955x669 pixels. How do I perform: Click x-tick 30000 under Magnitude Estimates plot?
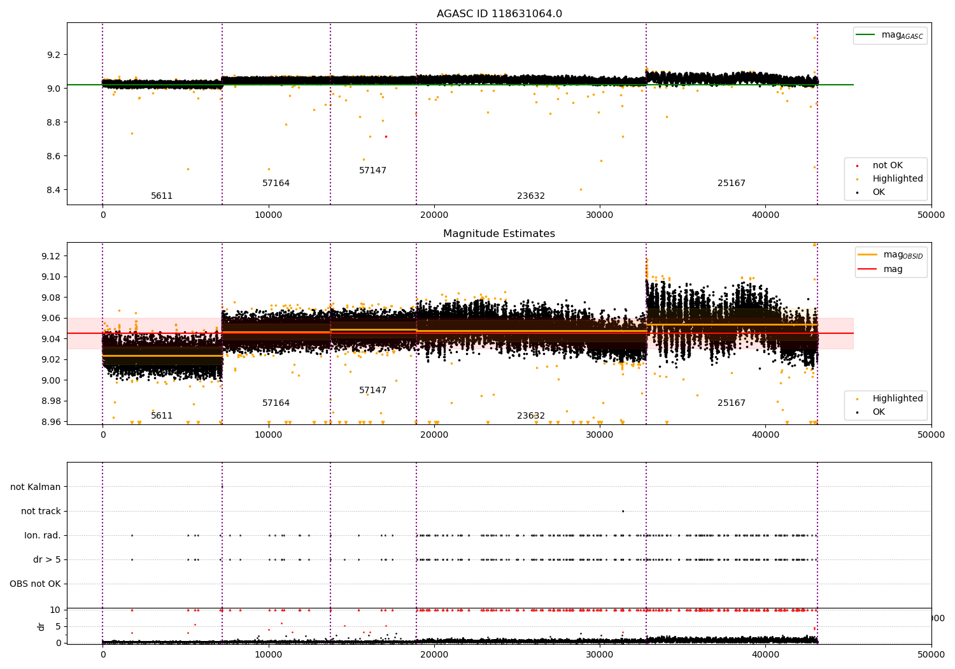pyautogui.click(x=600, y=435)
